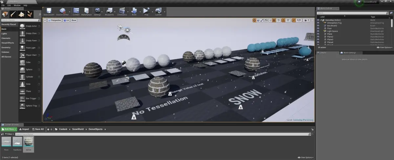Click the surface snapping icon in viewport
The image size is (394, 160).
tap(271, 20)
